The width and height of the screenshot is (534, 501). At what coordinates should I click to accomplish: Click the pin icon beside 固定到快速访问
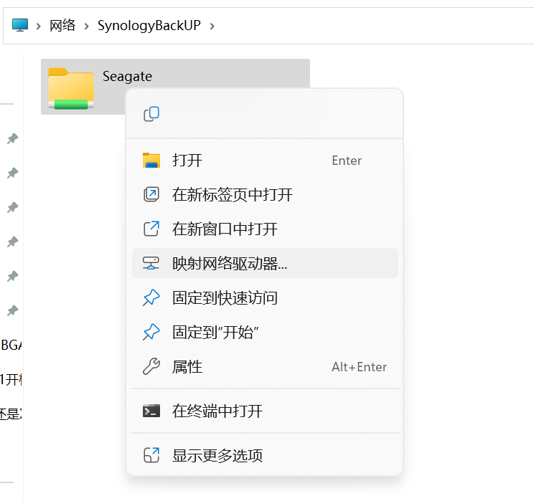click(151, 298)
